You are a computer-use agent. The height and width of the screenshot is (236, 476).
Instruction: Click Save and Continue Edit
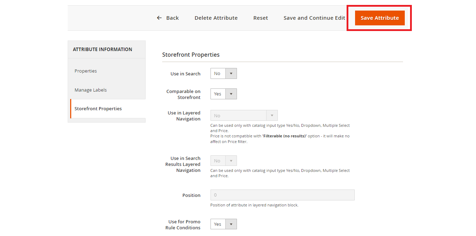point(314,18)
